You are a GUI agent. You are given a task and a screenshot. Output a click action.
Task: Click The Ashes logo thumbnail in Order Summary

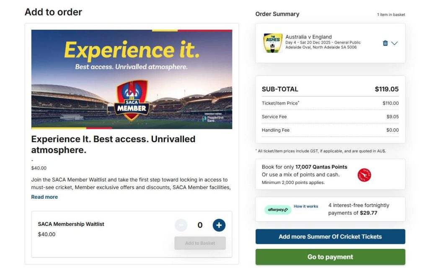coord(272,43)
